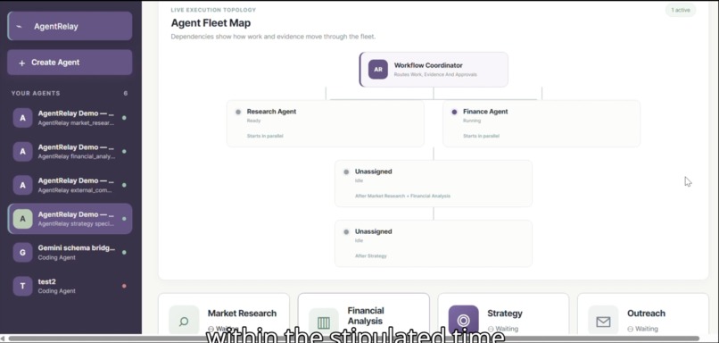This screenshot has width=719, height=343.
Task: Click the Financial Analysis columns icon
Action: tap(324, 322)
